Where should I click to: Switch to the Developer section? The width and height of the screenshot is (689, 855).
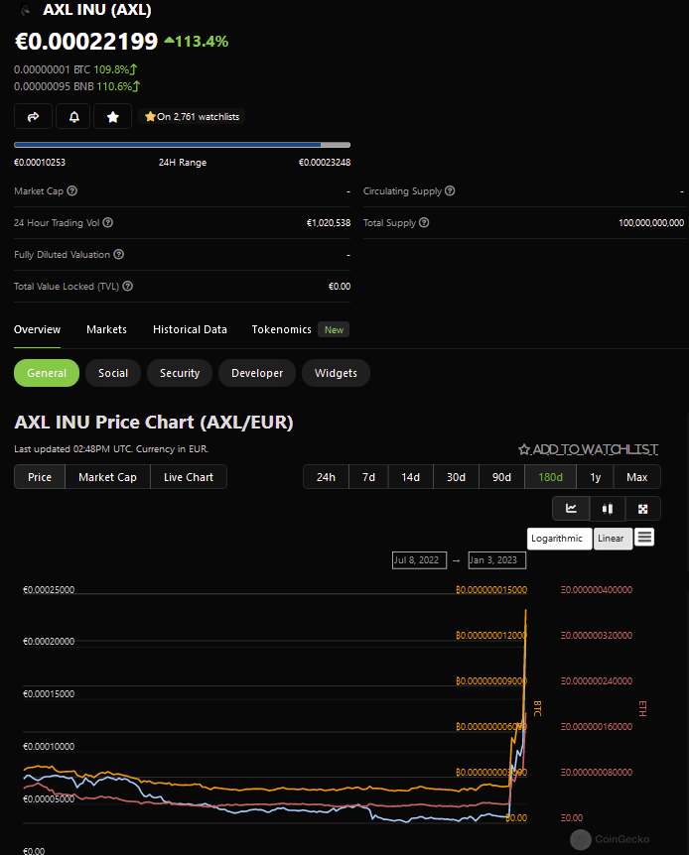point(257,373)
